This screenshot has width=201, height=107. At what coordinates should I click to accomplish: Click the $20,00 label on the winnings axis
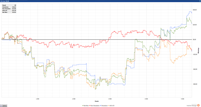(x=195, y=25)
